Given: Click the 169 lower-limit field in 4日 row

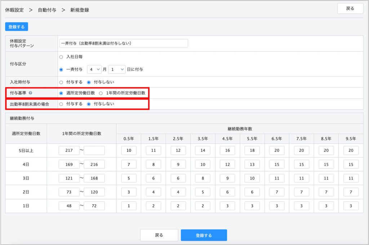Looking at the screenshot, I should 69,165.
